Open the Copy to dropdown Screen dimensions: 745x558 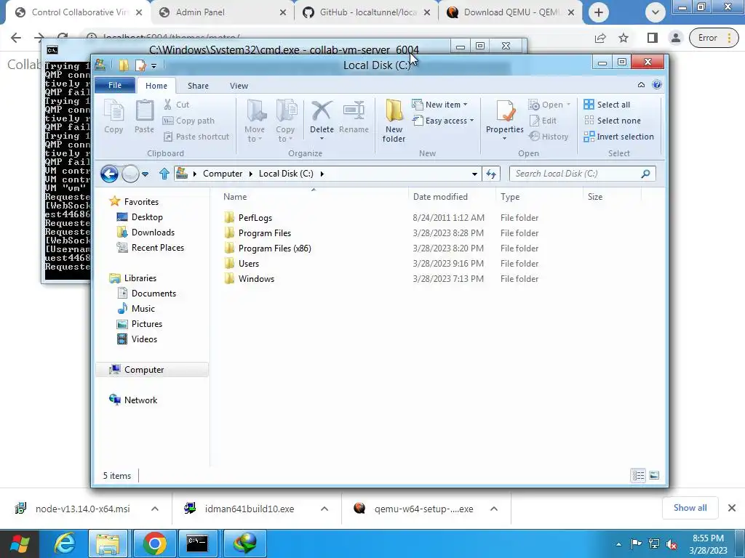point(285,121)
